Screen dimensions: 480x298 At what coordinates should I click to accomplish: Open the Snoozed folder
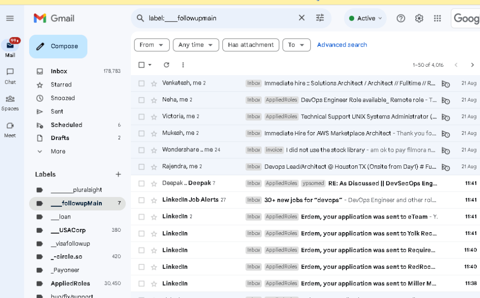click(78, 98)
